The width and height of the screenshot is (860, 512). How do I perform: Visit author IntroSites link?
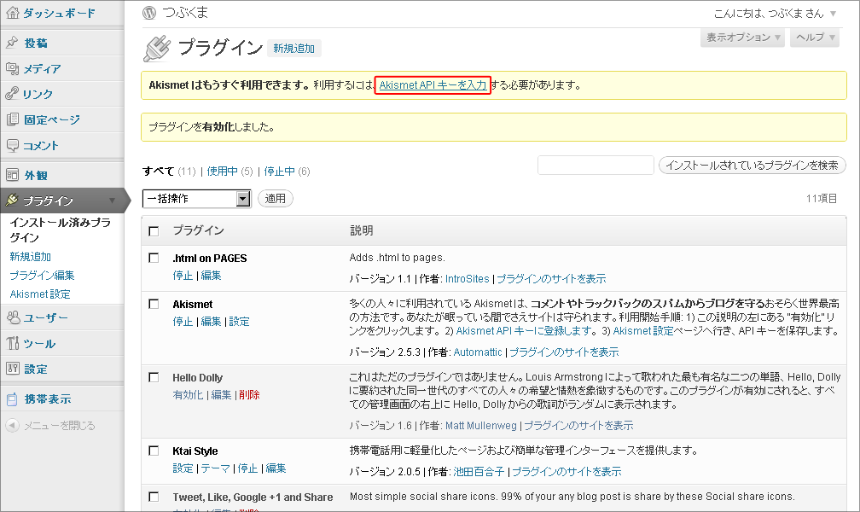pyautogui.click(x=468, y=279)
